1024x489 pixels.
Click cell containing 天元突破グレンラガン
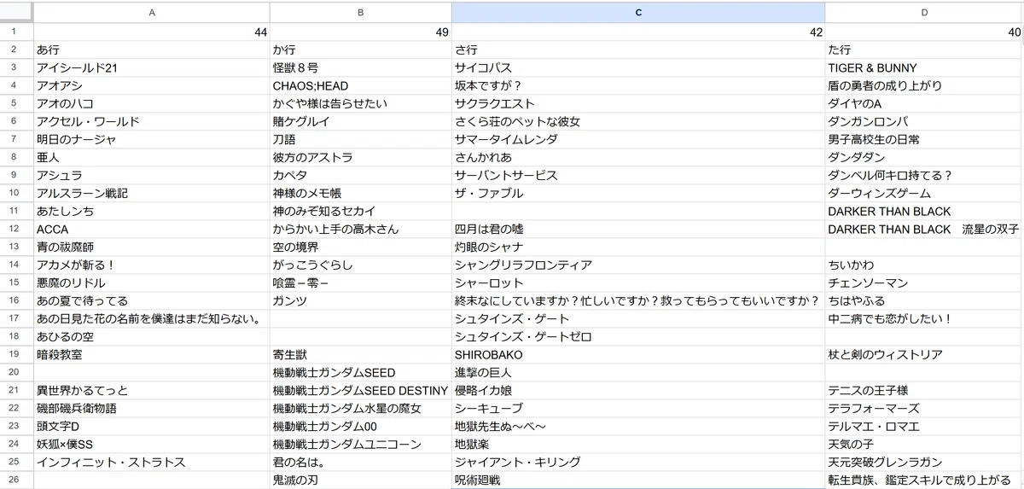924,463
